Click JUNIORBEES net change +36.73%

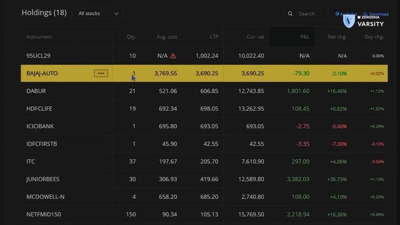tap(337, 179)
